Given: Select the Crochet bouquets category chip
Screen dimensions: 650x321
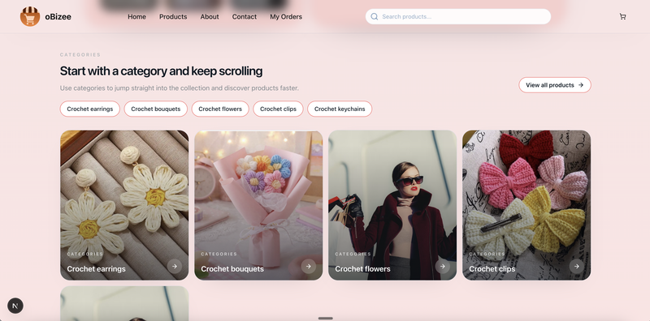Looking at the screenshot, I should coord(156,109).
